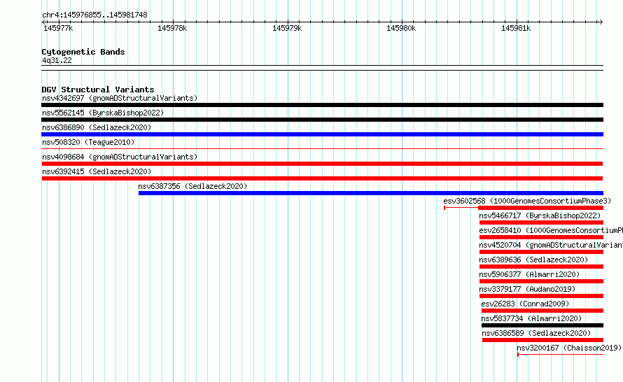The height and width of the screenshot is (382, 623).
Task: Click the 145977k ruler tick label
Action: 58,28
